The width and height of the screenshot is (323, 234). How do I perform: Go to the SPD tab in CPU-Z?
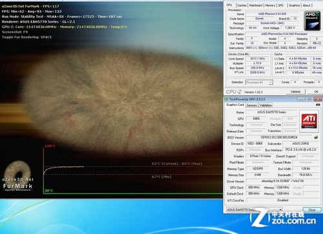pos(281,5)
